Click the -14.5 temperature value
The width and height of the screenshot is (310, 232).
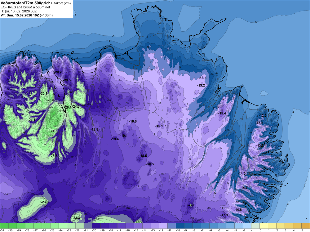tap(242, 173)
